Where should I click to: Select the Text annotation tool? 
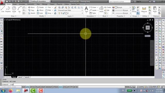(x=86, y=9)
